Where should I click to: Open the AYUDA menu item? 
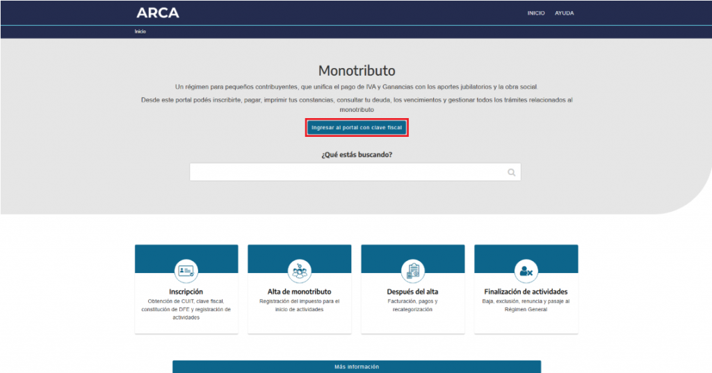pyautogui.click(x=564, y=13)
